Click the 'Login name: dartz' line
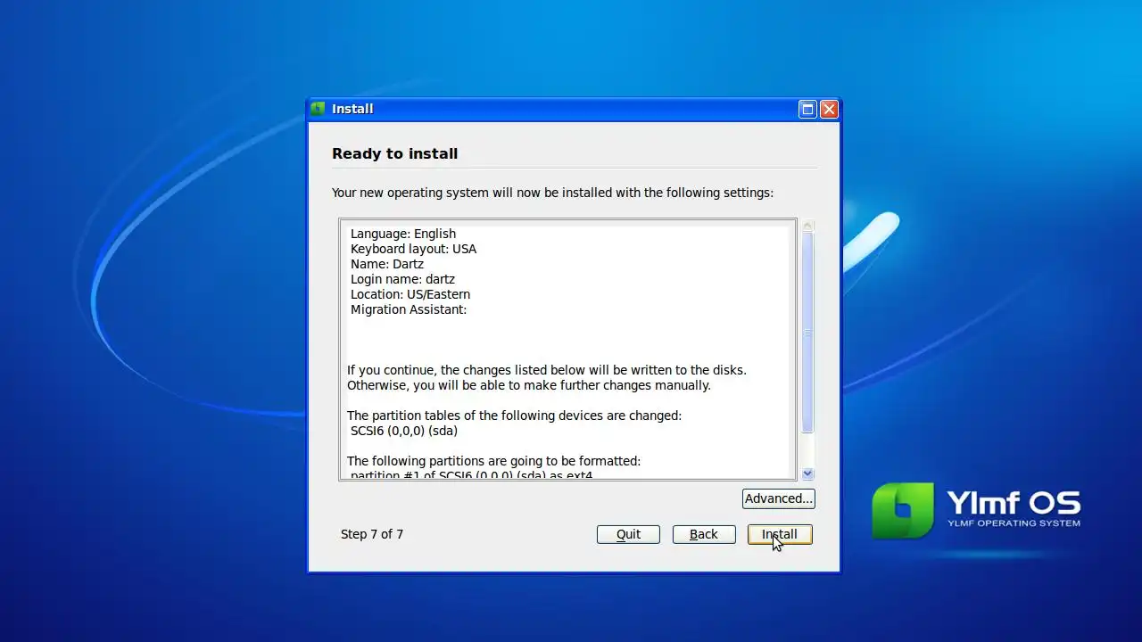The image size is (1142, 642). click(x=402, y=279)
